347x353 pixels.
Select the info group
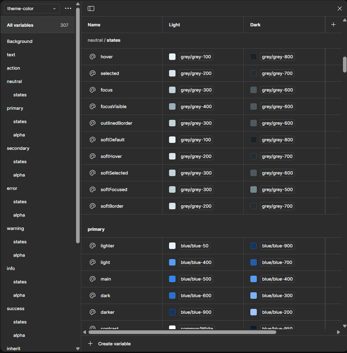pos(11,268)
